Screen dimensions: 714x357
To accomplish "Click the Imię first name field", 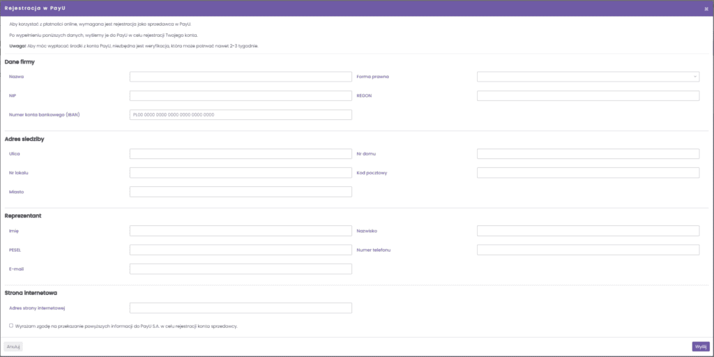I will coord(241,231).
